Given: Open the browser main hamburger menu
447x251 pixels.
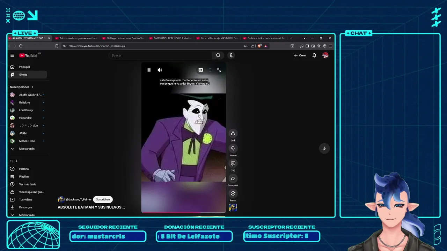Looking at the screenshot, I should [x=330, y=46].
